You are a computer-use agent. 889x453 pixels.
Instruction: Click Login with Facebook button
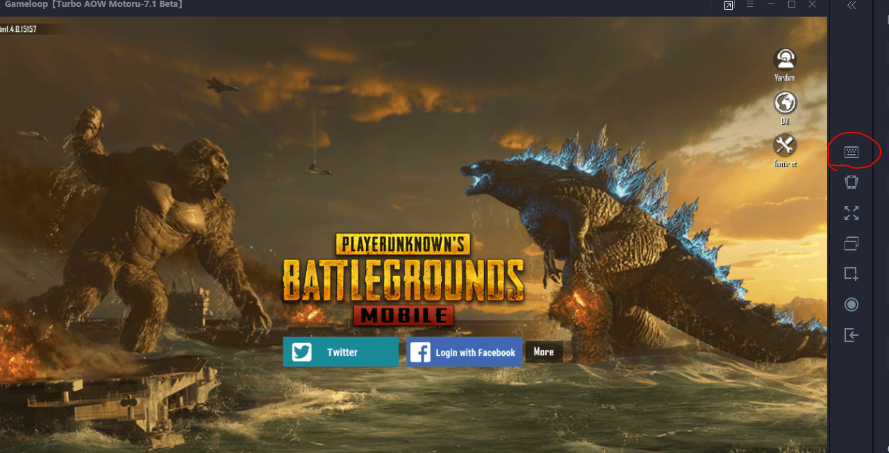pos(464,352)
